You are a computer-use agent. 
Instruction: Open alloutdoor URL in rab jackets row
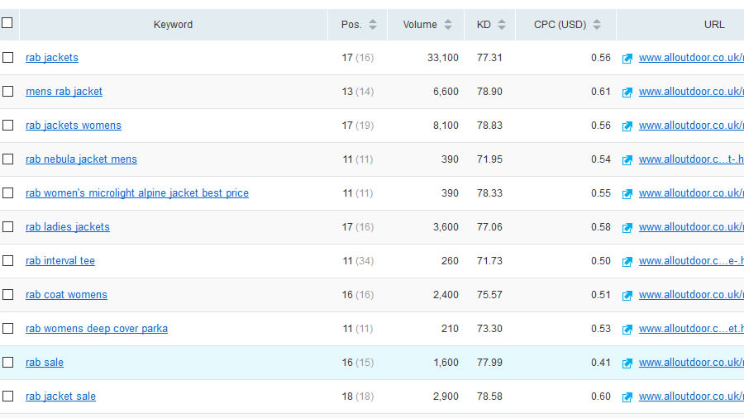[x=691, y=57]
